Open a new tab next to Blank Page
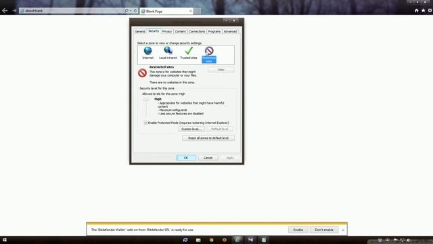The width and height of the screenshot is (433, 244). (198, 11)
